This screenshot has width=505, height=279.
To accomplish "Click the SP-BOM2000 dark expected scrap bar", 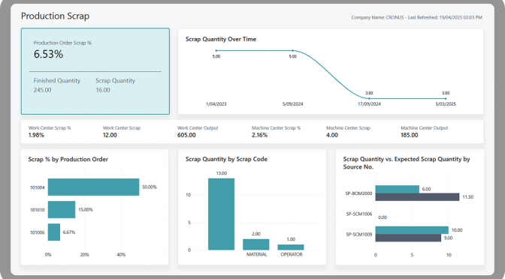I will [417, 197].
